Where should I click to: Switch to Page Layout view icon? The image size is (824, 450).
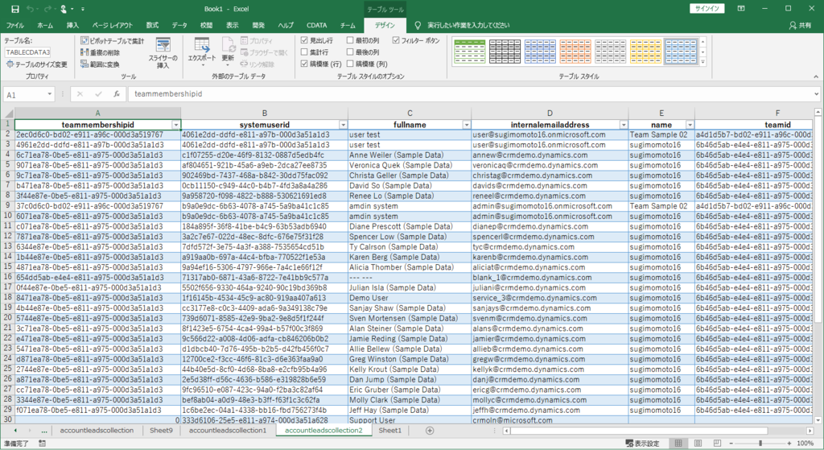(698, 444)
